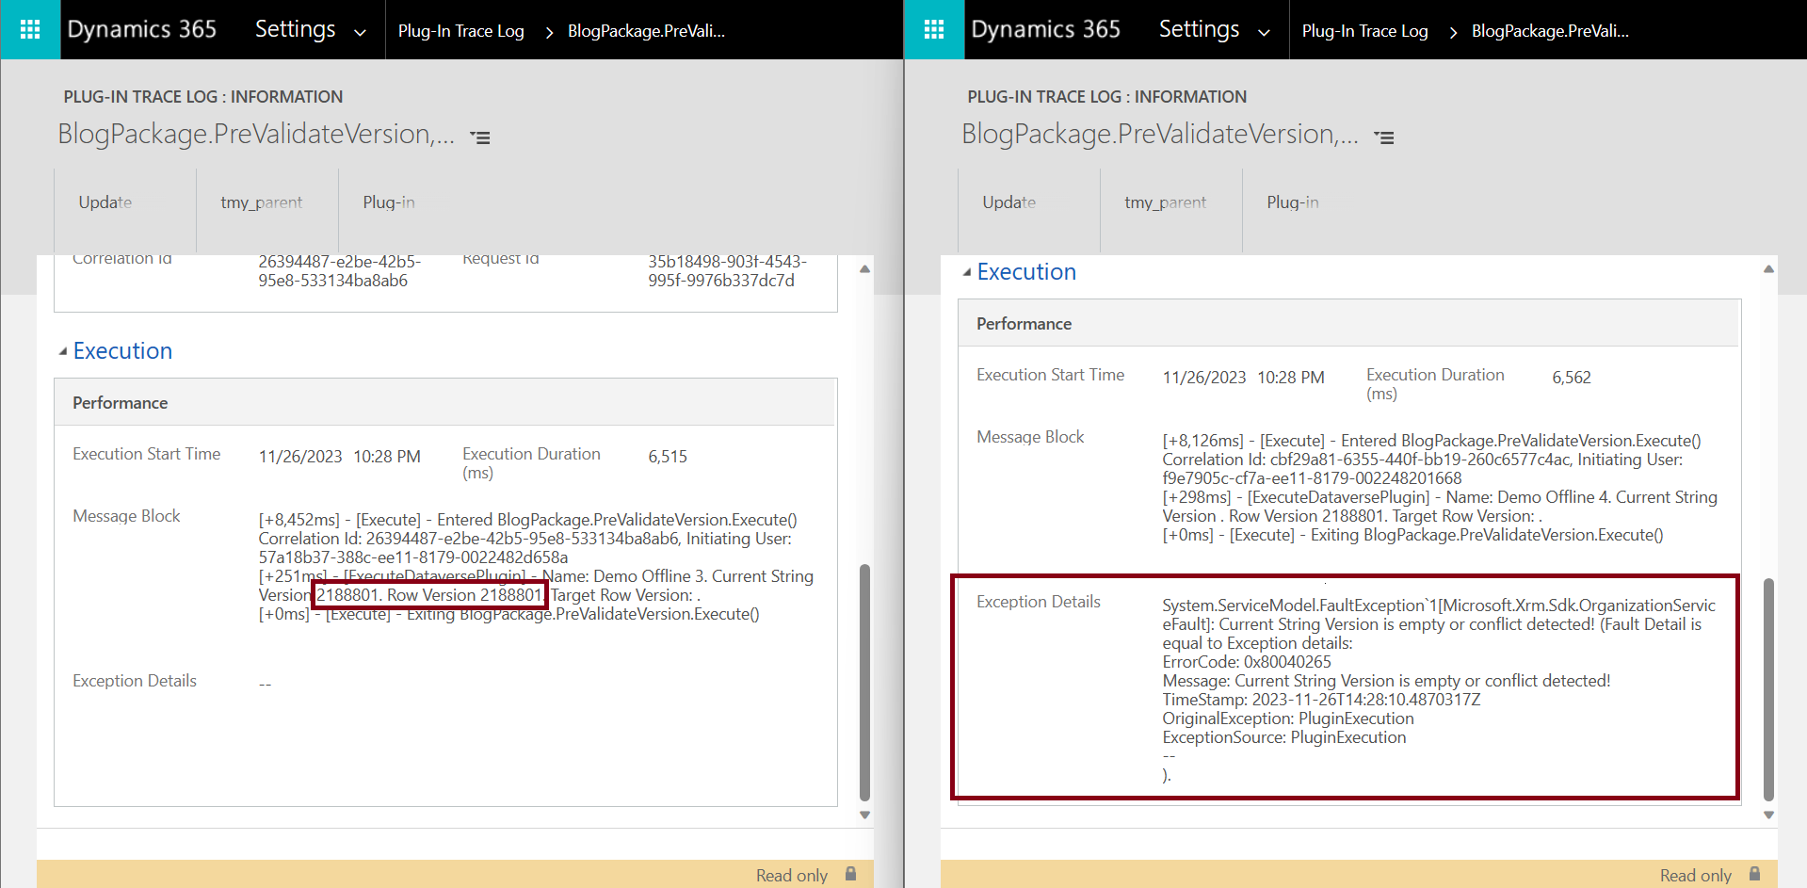This screenshot has height=888, width=1807.
Task: Collapse Execution section in left window
Action: pyautogui.click(x=63, y=351)
